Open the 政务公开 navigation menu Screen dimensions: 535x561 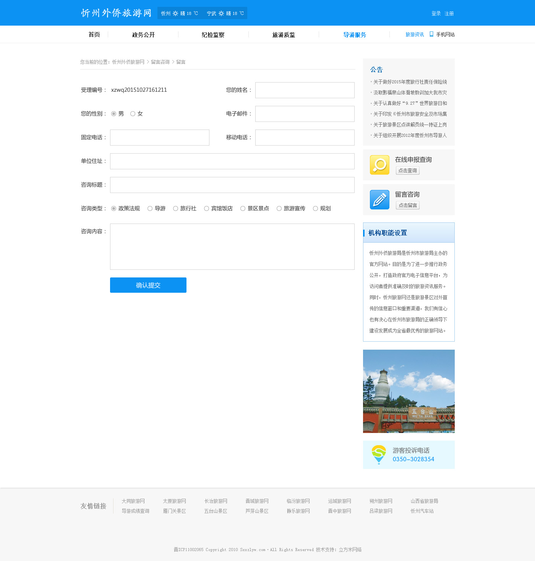[143, 35]
